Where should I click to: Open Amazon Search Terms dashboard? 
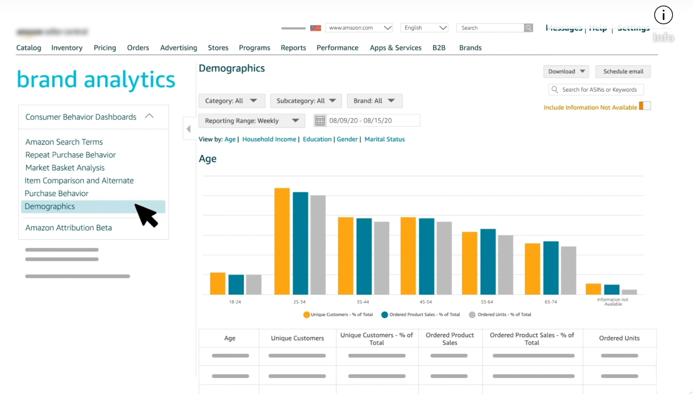point(64,142)
